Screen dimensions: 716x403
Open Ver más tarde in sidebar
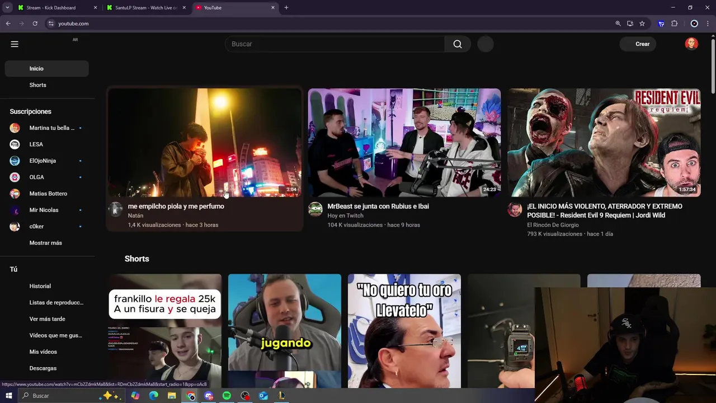pyautogui.click(x=47, y=319)
